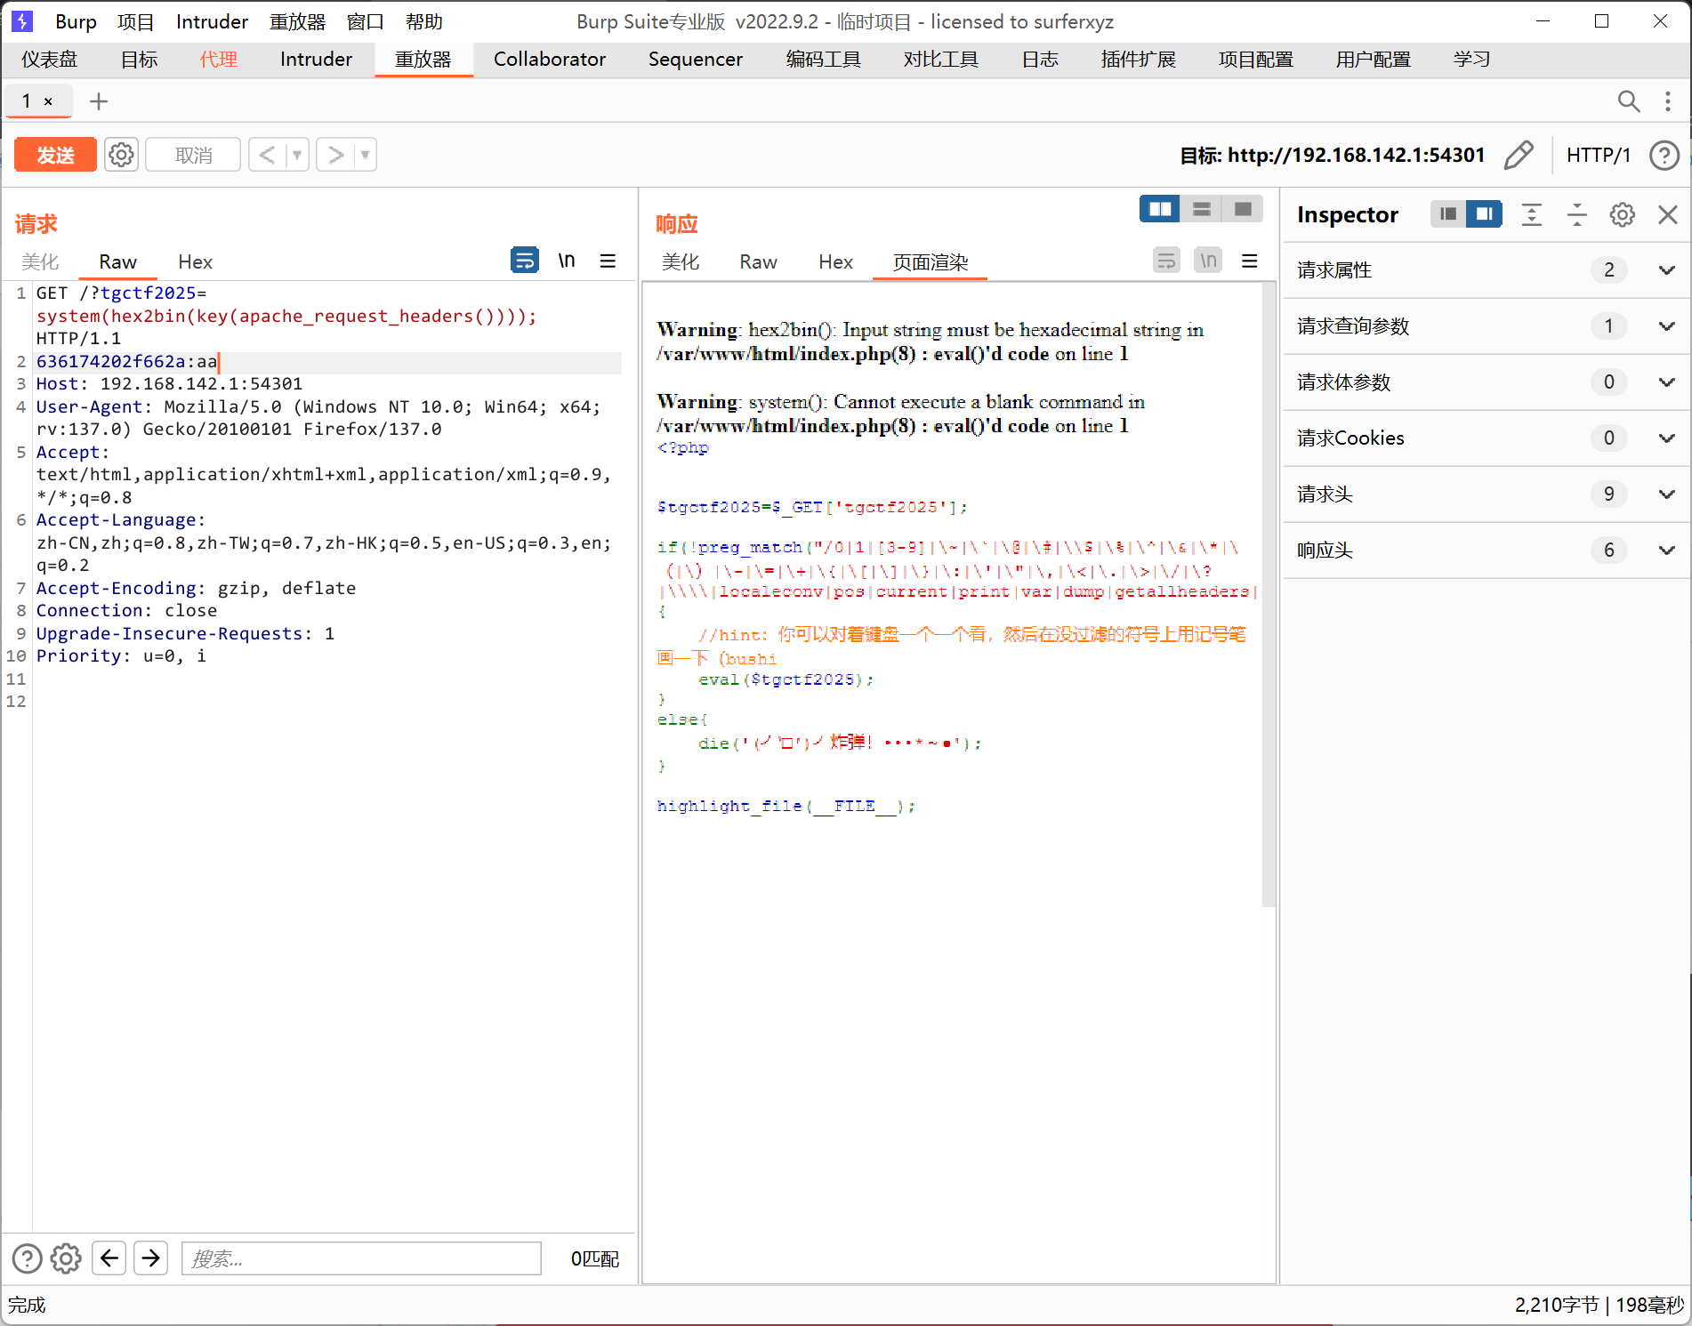Switch to 学习 tab
The width and height of the screenshot is (1692, 1326).
(x=1471, y=59)
